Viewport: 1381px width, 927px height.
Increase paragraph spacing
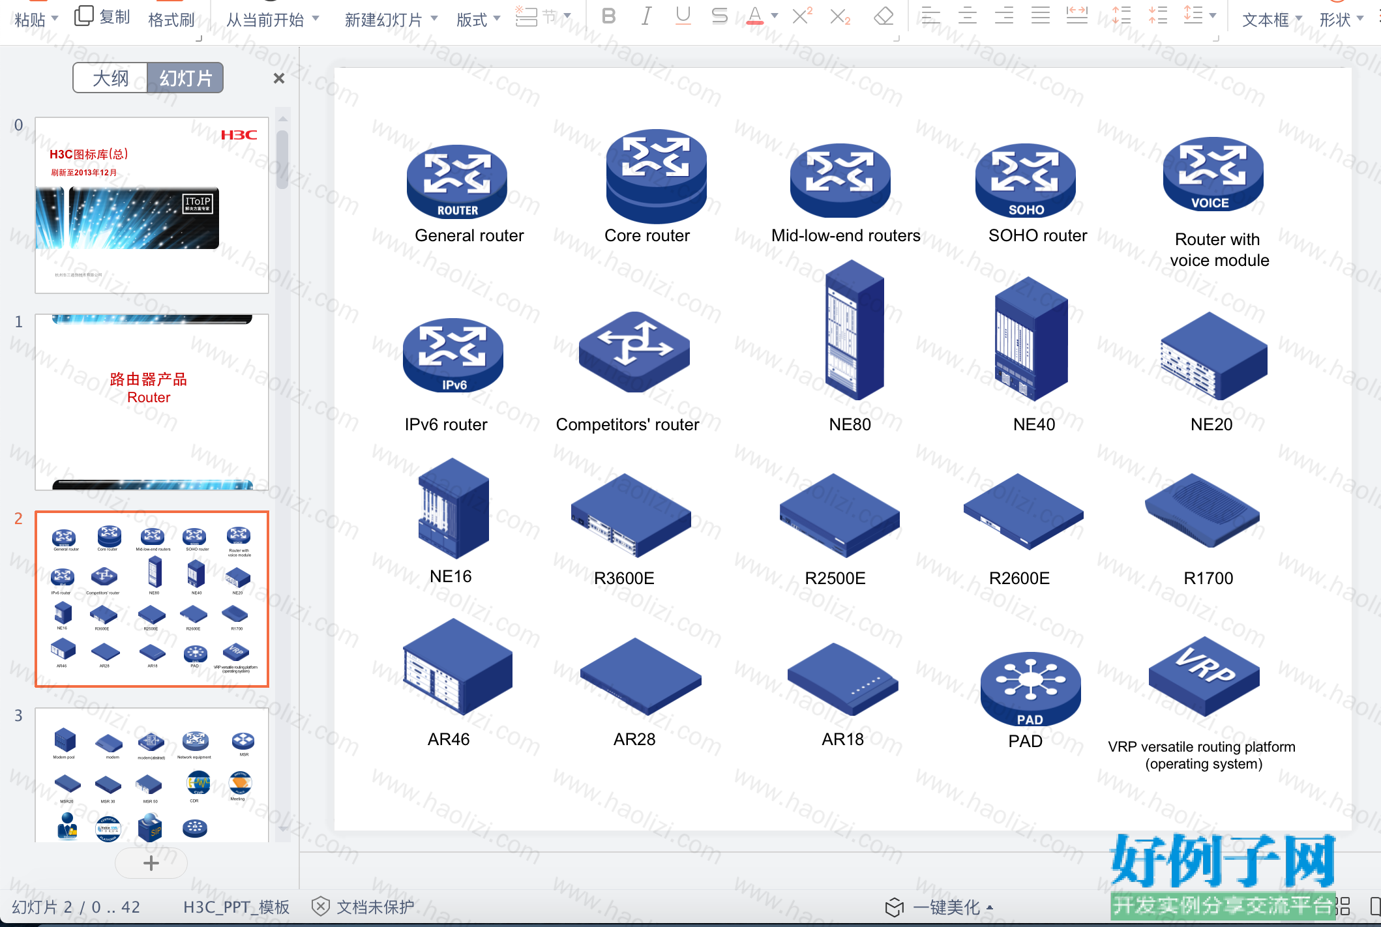1121,16
